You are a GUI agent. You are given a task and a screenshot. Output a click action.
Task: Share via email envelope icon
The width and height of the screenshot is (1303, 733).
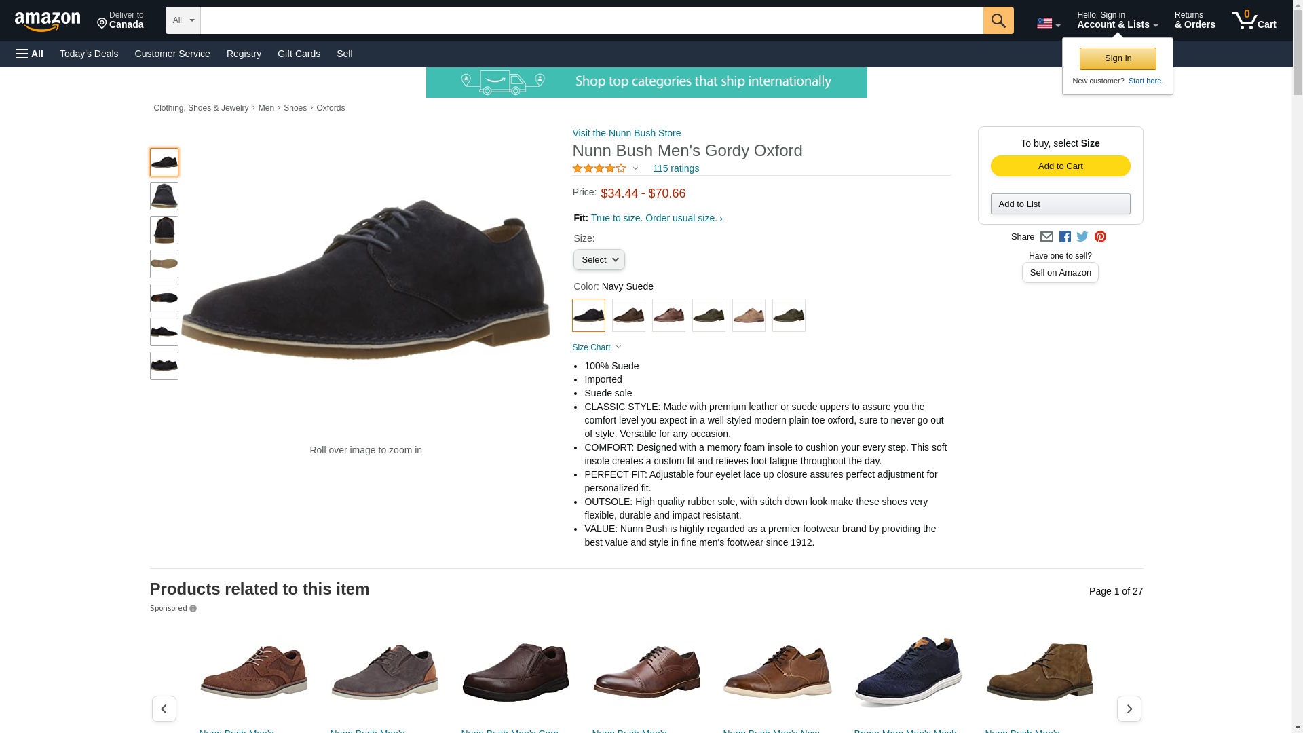click(1046, 237)
